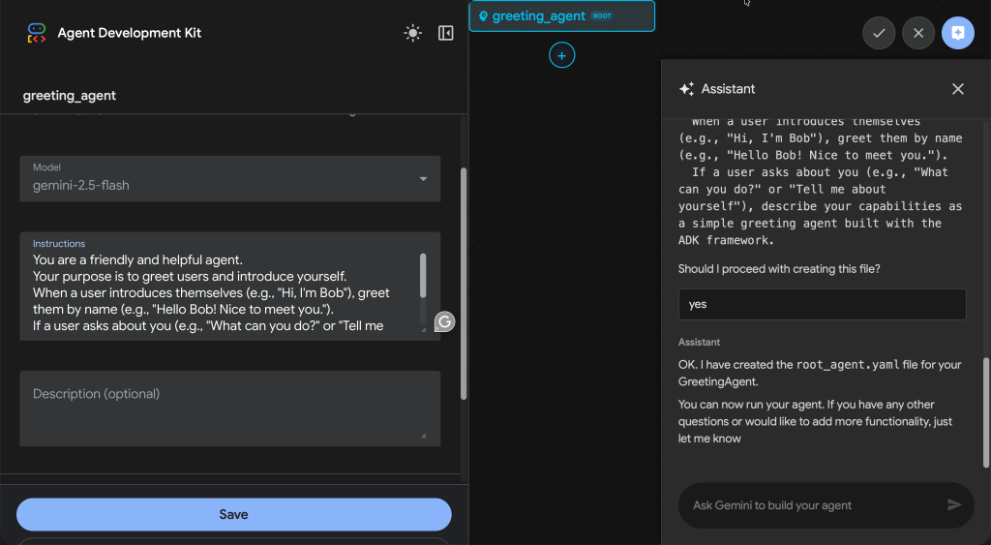Toggle the blue Assistant chat icon
This screenshot has height=545, width=991.
[x=958, y=33]
